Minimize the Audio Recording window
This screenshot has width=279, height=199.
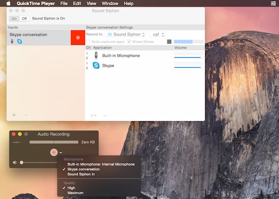tap(20, 134)
